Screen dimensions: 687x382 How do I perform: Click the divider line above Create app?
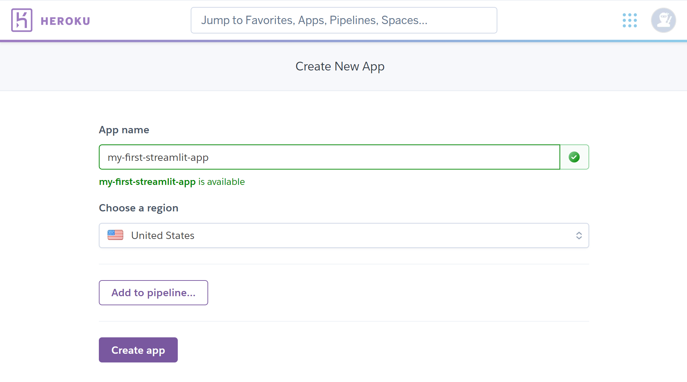pyautogui.click(x=344, y=321)
